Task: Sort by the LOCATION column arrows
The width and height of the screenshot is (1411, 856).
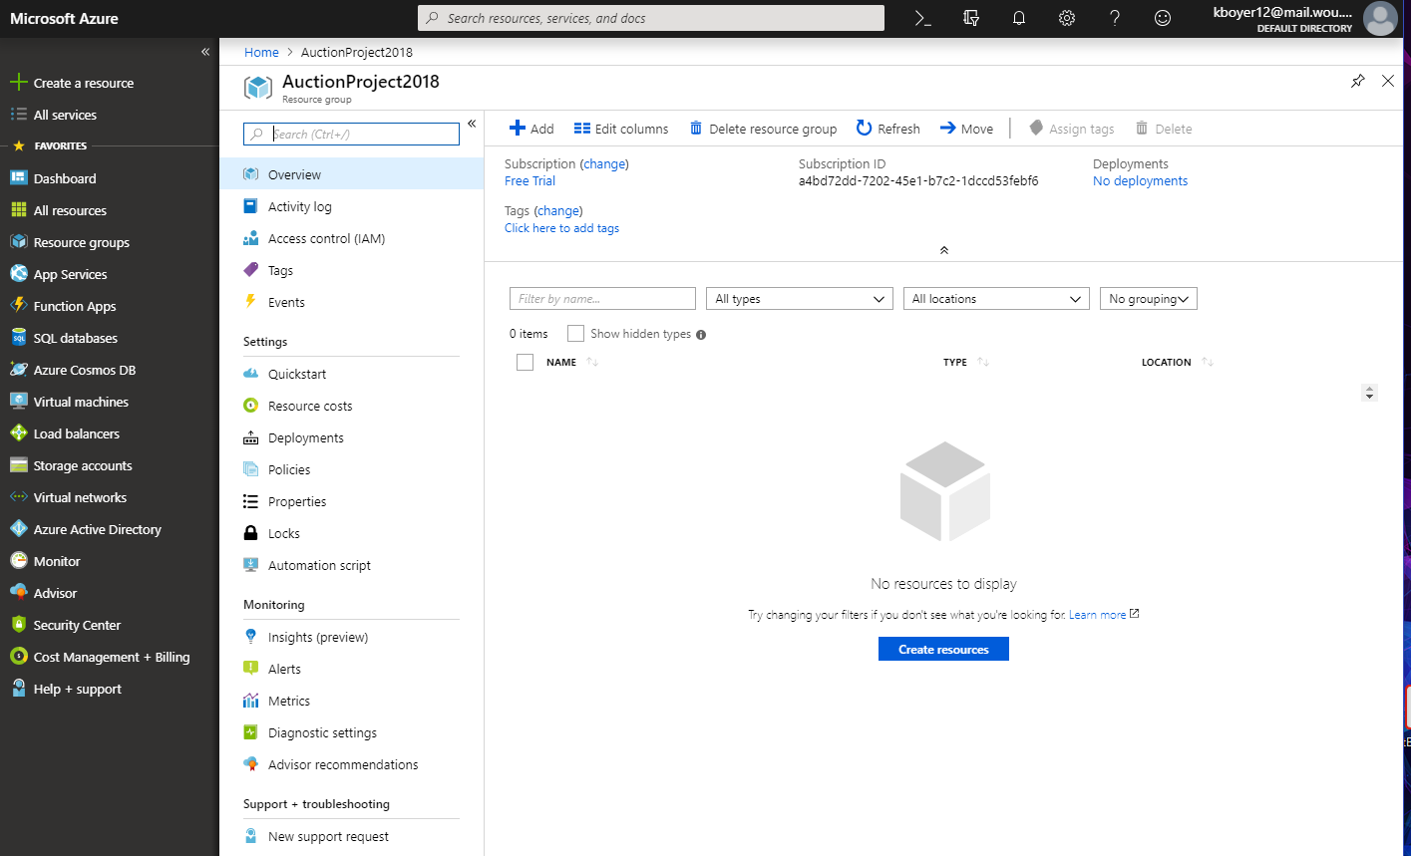Action: tap(1208, 362)
